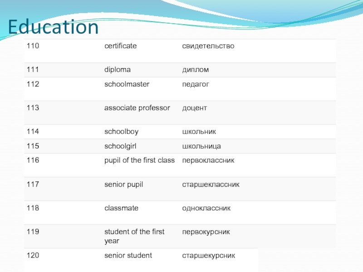363x272 pixels.
Task: Click the Russian word первоклассник
Action: (x=208, y=160)
